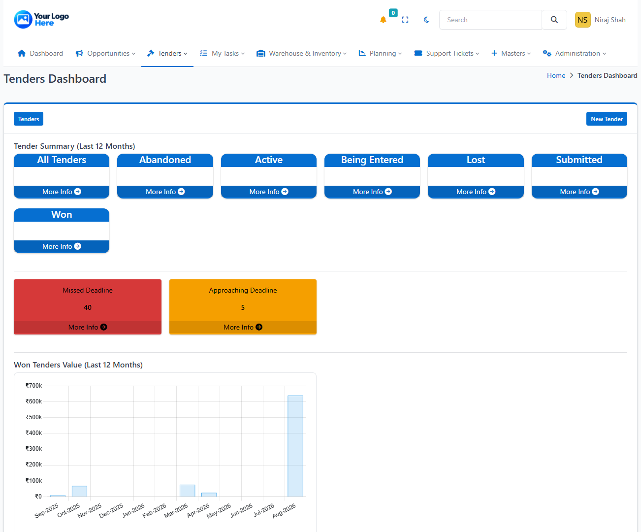Click the Being Entered card header

coord(372,160)
